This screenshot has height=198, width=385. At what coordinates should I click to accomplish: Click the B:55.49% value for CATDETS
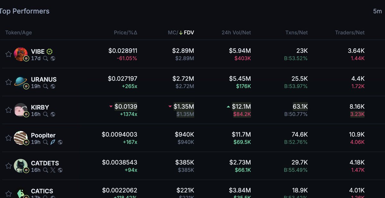[x=296, y=170]
